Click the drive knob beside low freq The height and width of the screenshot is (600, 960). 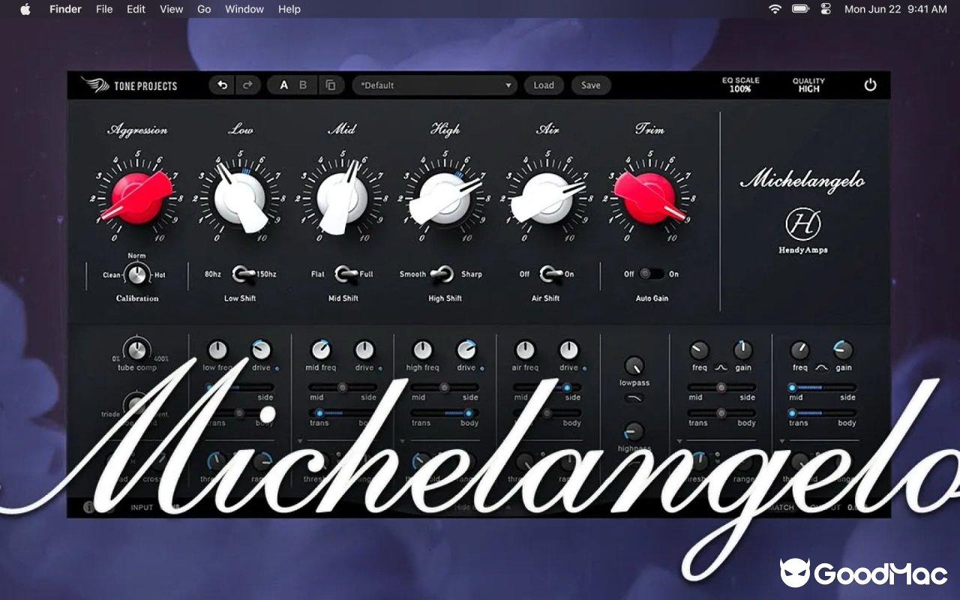261,349
